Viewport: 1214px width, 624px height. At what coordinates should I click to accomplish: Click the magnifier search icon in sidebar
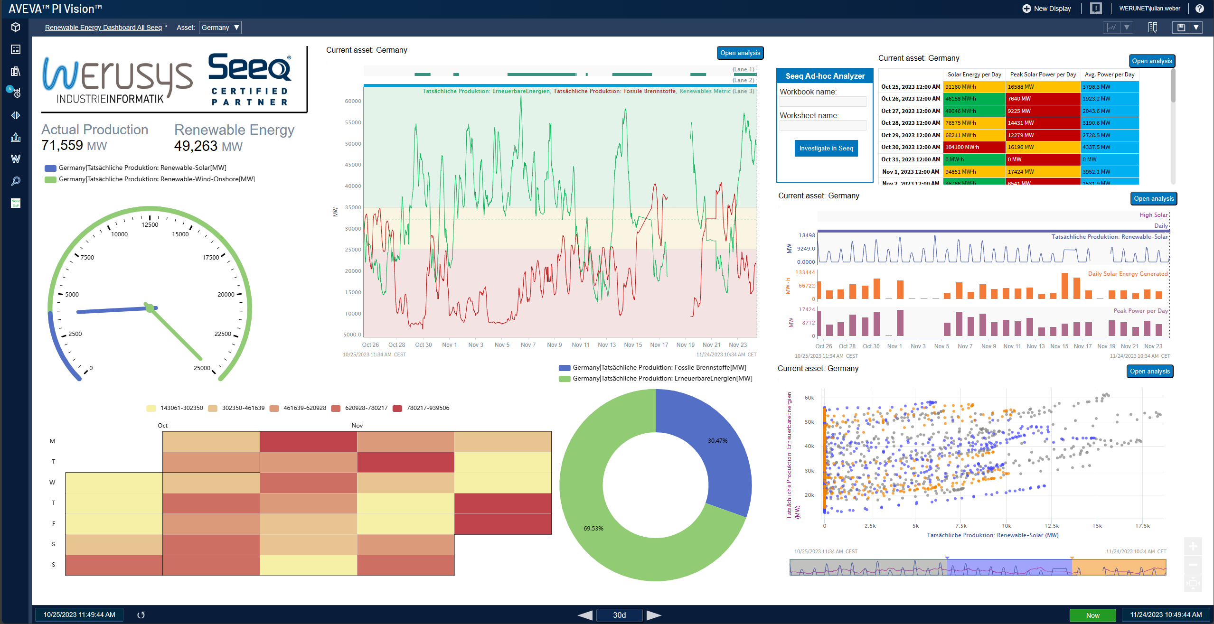(x=16, y=181)
